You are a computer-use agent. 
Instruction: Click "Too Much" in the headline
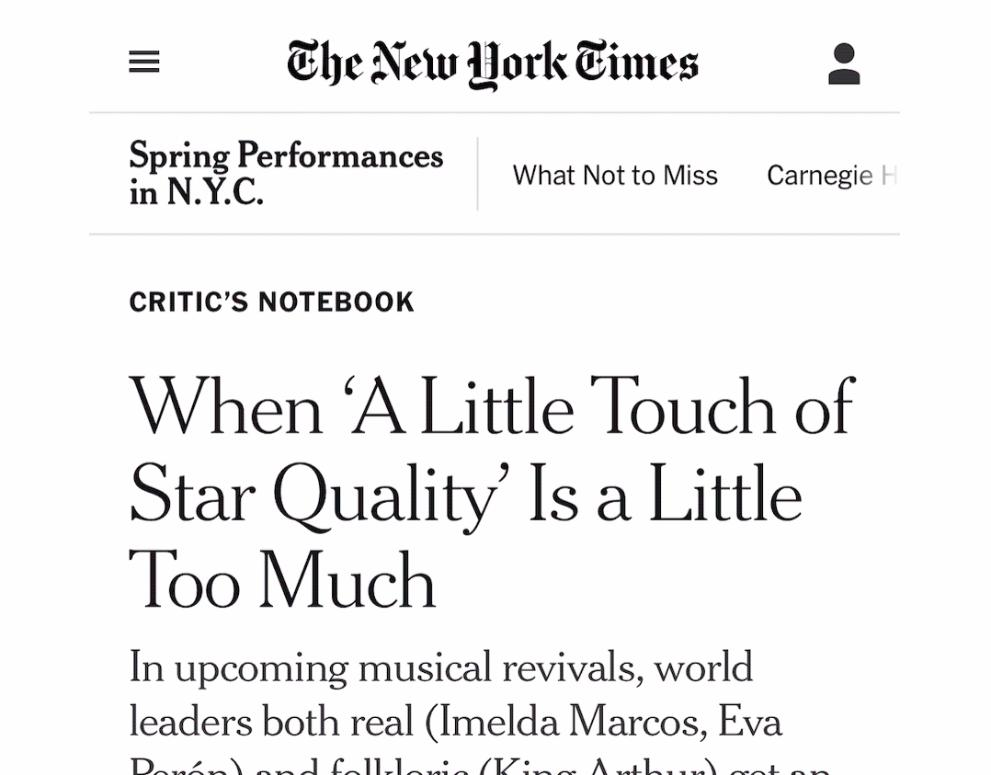pyautogui.click(x=282, y=582)
